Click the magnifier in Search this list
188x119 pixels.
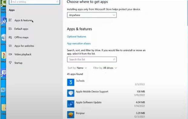(114, 59)
